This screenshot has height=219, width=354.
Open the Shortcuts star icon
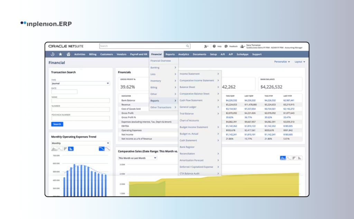coord(60,54)
